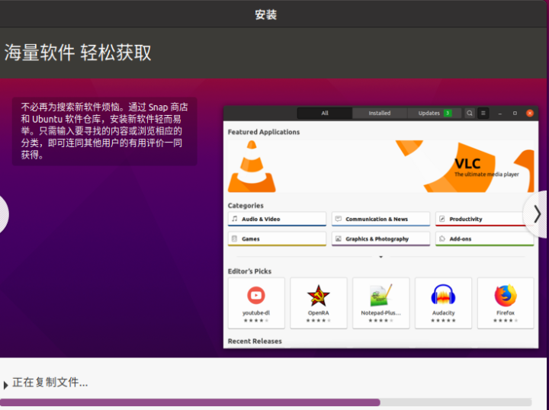Click the Graphics & Photography picture icon
Viewport: 549px width, 410px height.
coord(339,239)
